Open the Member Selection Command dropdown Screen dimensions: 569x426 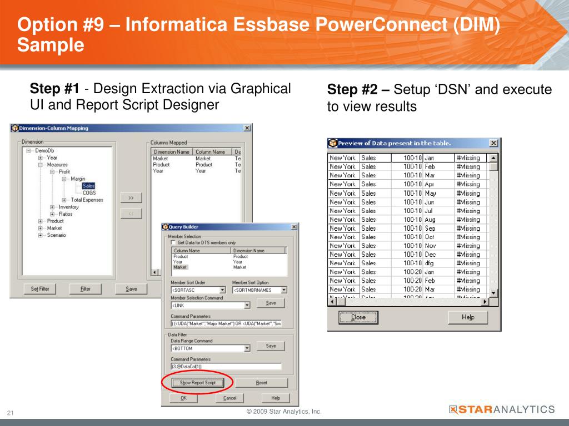point(247,306)
